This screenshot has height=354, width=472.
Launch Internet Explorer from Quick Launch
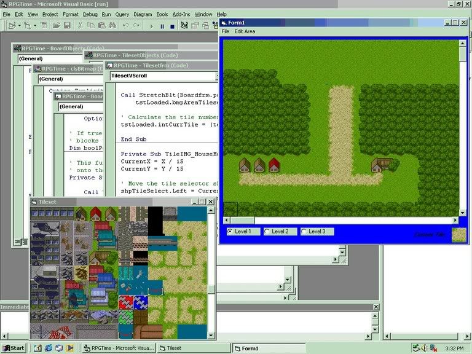click(49, 348)
